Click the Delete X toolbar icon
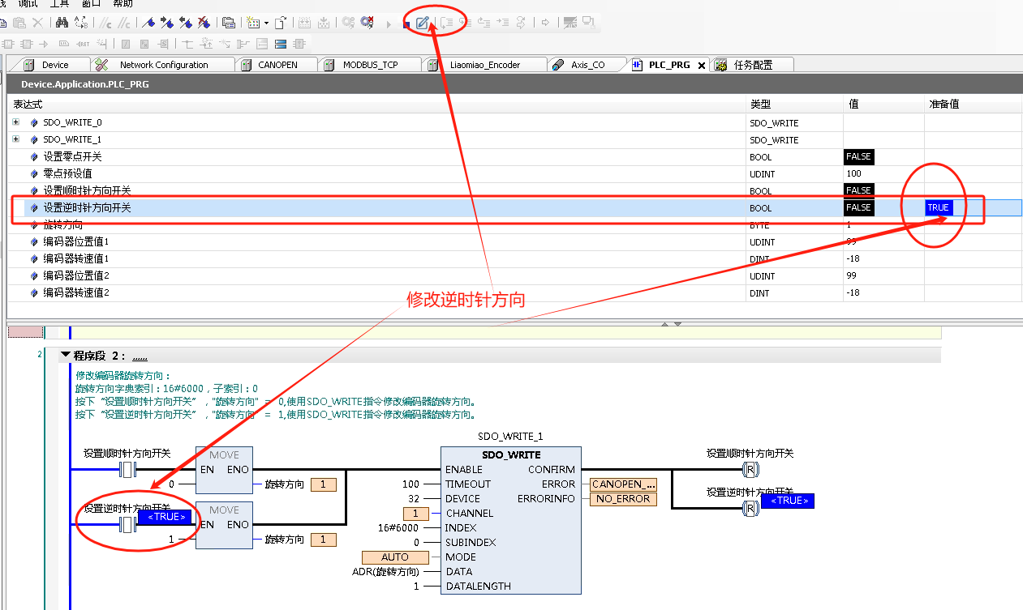Image resolution: width=1023 pixels, height=610 pixels. 37,23
